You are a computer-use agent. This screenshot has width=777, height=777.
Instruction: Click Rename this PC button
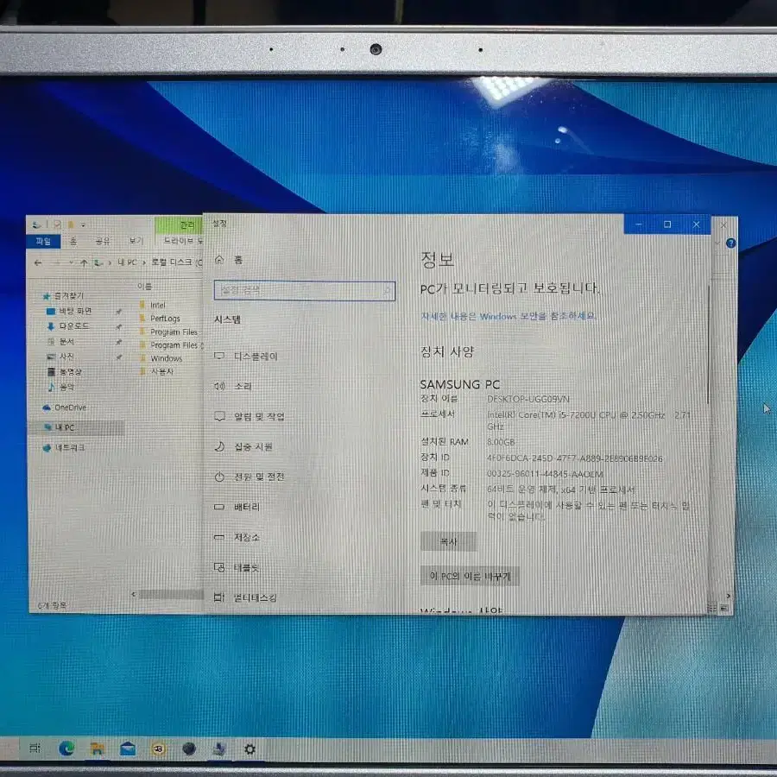coord(470,576)
